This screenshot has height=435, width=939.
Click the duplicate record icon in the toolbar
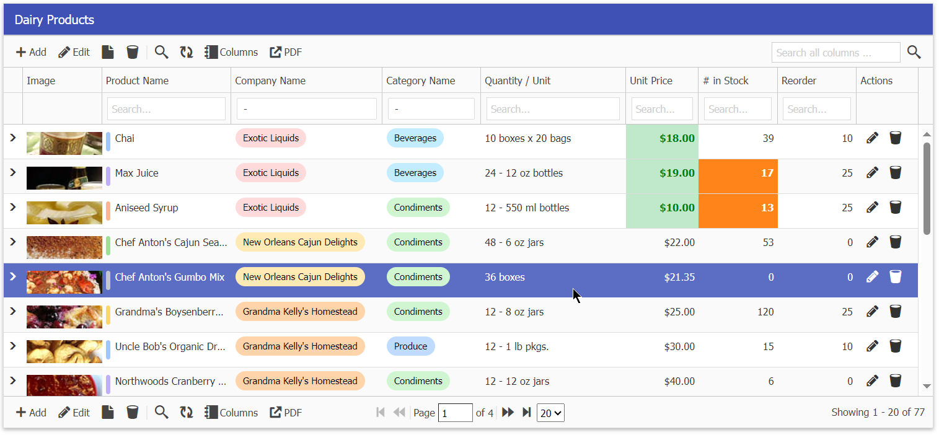[107, 52]
